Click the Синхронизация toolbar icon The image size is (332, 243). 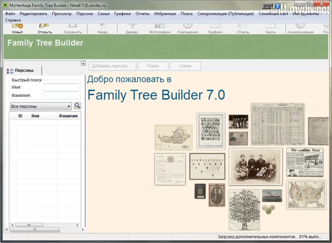[x=300, y=28]
